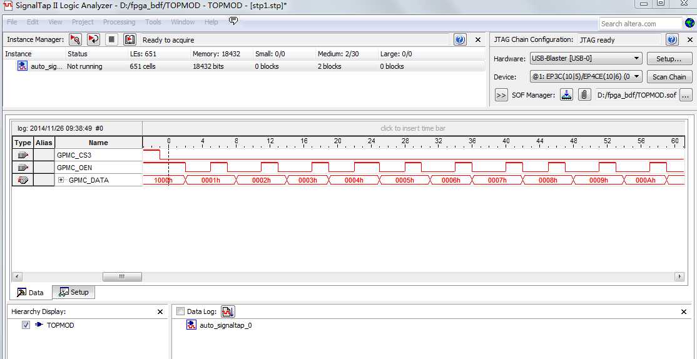Open the Help menu

pyautogui.click(x=211, y=22)
